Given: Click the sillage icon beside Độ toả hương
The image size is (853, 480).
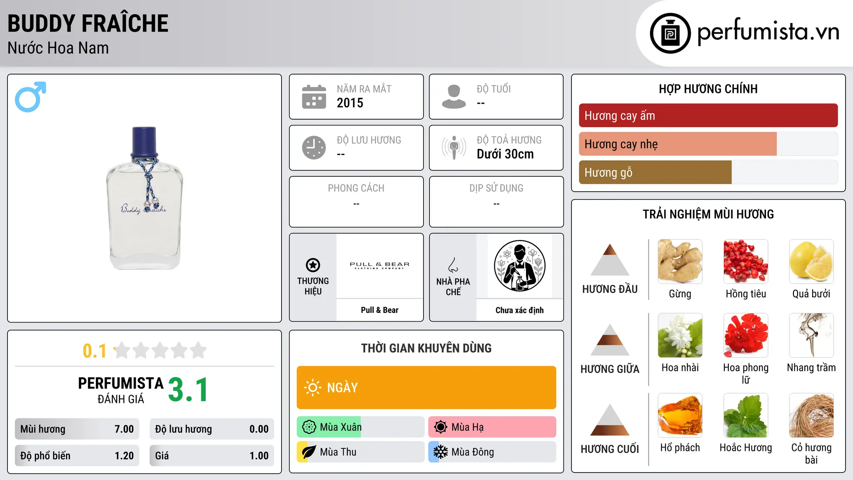Looking at the screenshot, I should coord(454,147).
